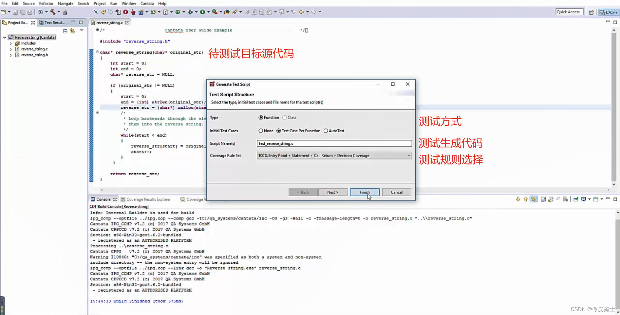Open the Open Console dropdown arrow
Image resolution: width=620 pixels, height=315 pixels.
point(602,199)
